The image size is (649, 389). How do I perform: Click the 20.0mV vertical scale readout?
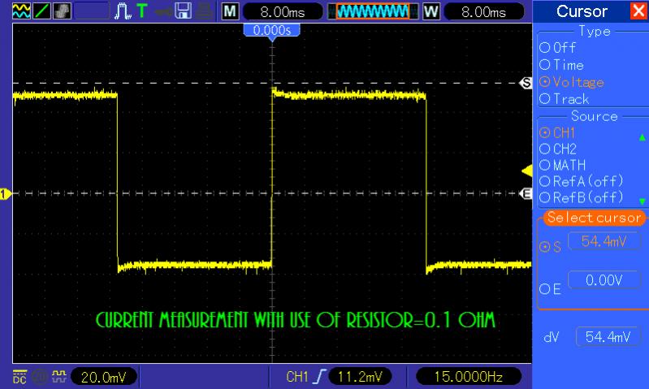[103, 377]
